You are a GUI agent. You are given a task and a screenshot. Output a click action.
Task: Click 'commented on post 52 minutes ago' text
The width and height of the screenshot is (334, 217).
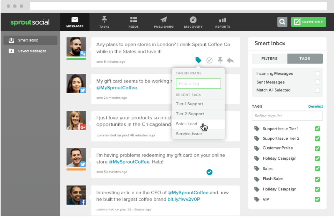tap(123, 209)
